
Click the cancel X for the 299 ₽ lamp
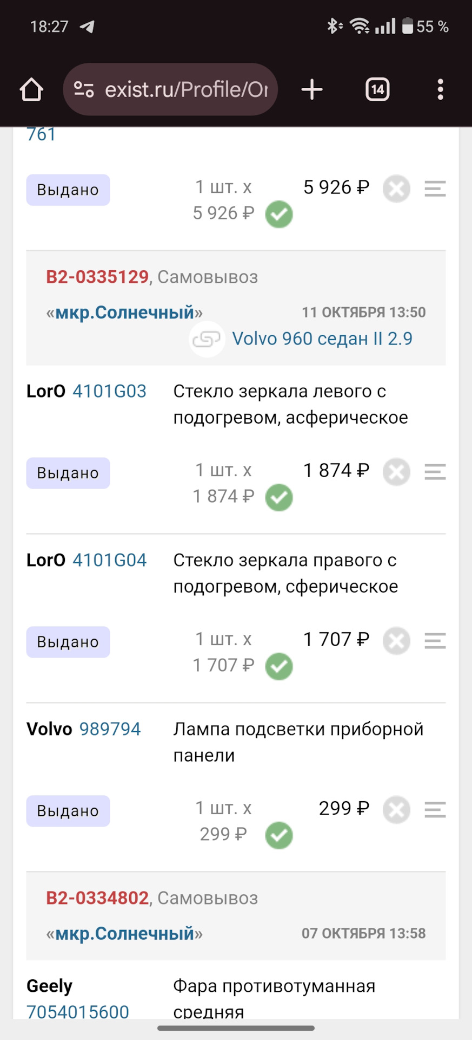[x=396, y=810]
